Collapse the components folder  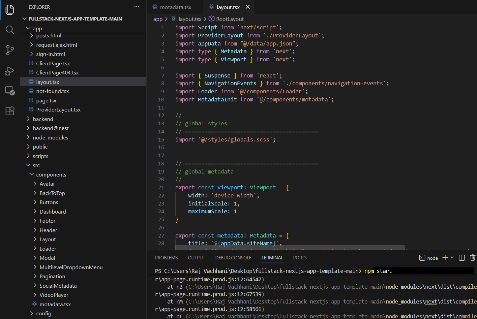32,174
